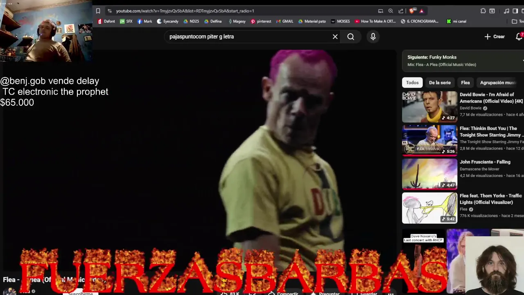Click the zoom magnifier icon in address bar

coord(391,11)
